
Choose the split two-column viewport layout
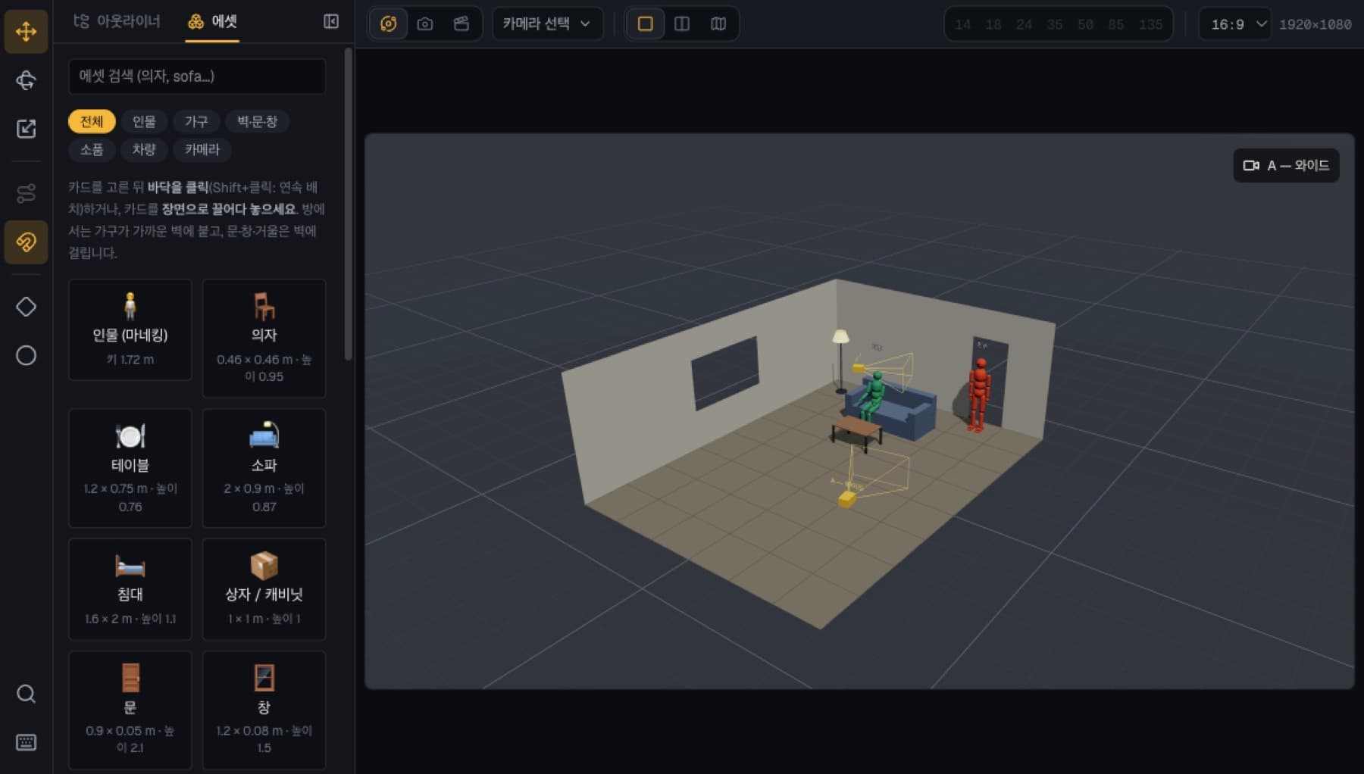tap(682, 23)
